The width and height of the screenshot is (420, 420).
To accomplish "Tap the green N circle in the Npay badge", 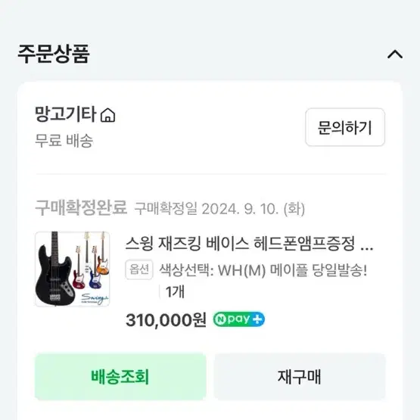I will tap(220, 319).
